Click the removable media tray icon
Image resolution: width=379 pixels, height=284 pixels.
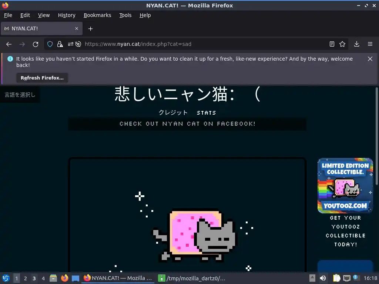coord(312,278)
